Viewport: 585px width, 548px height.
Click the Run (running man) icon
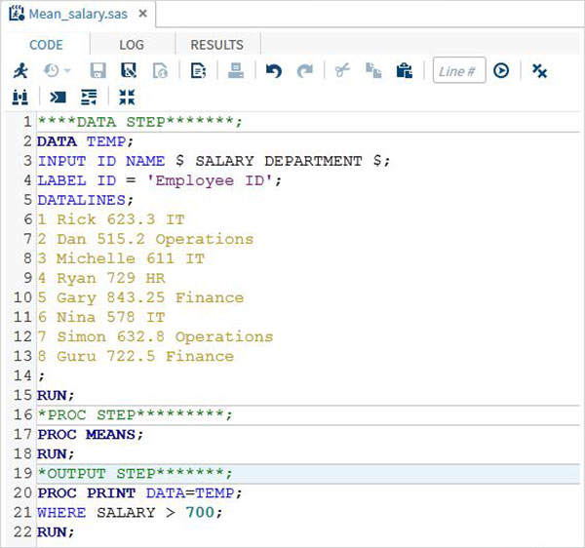click(20, 71)
